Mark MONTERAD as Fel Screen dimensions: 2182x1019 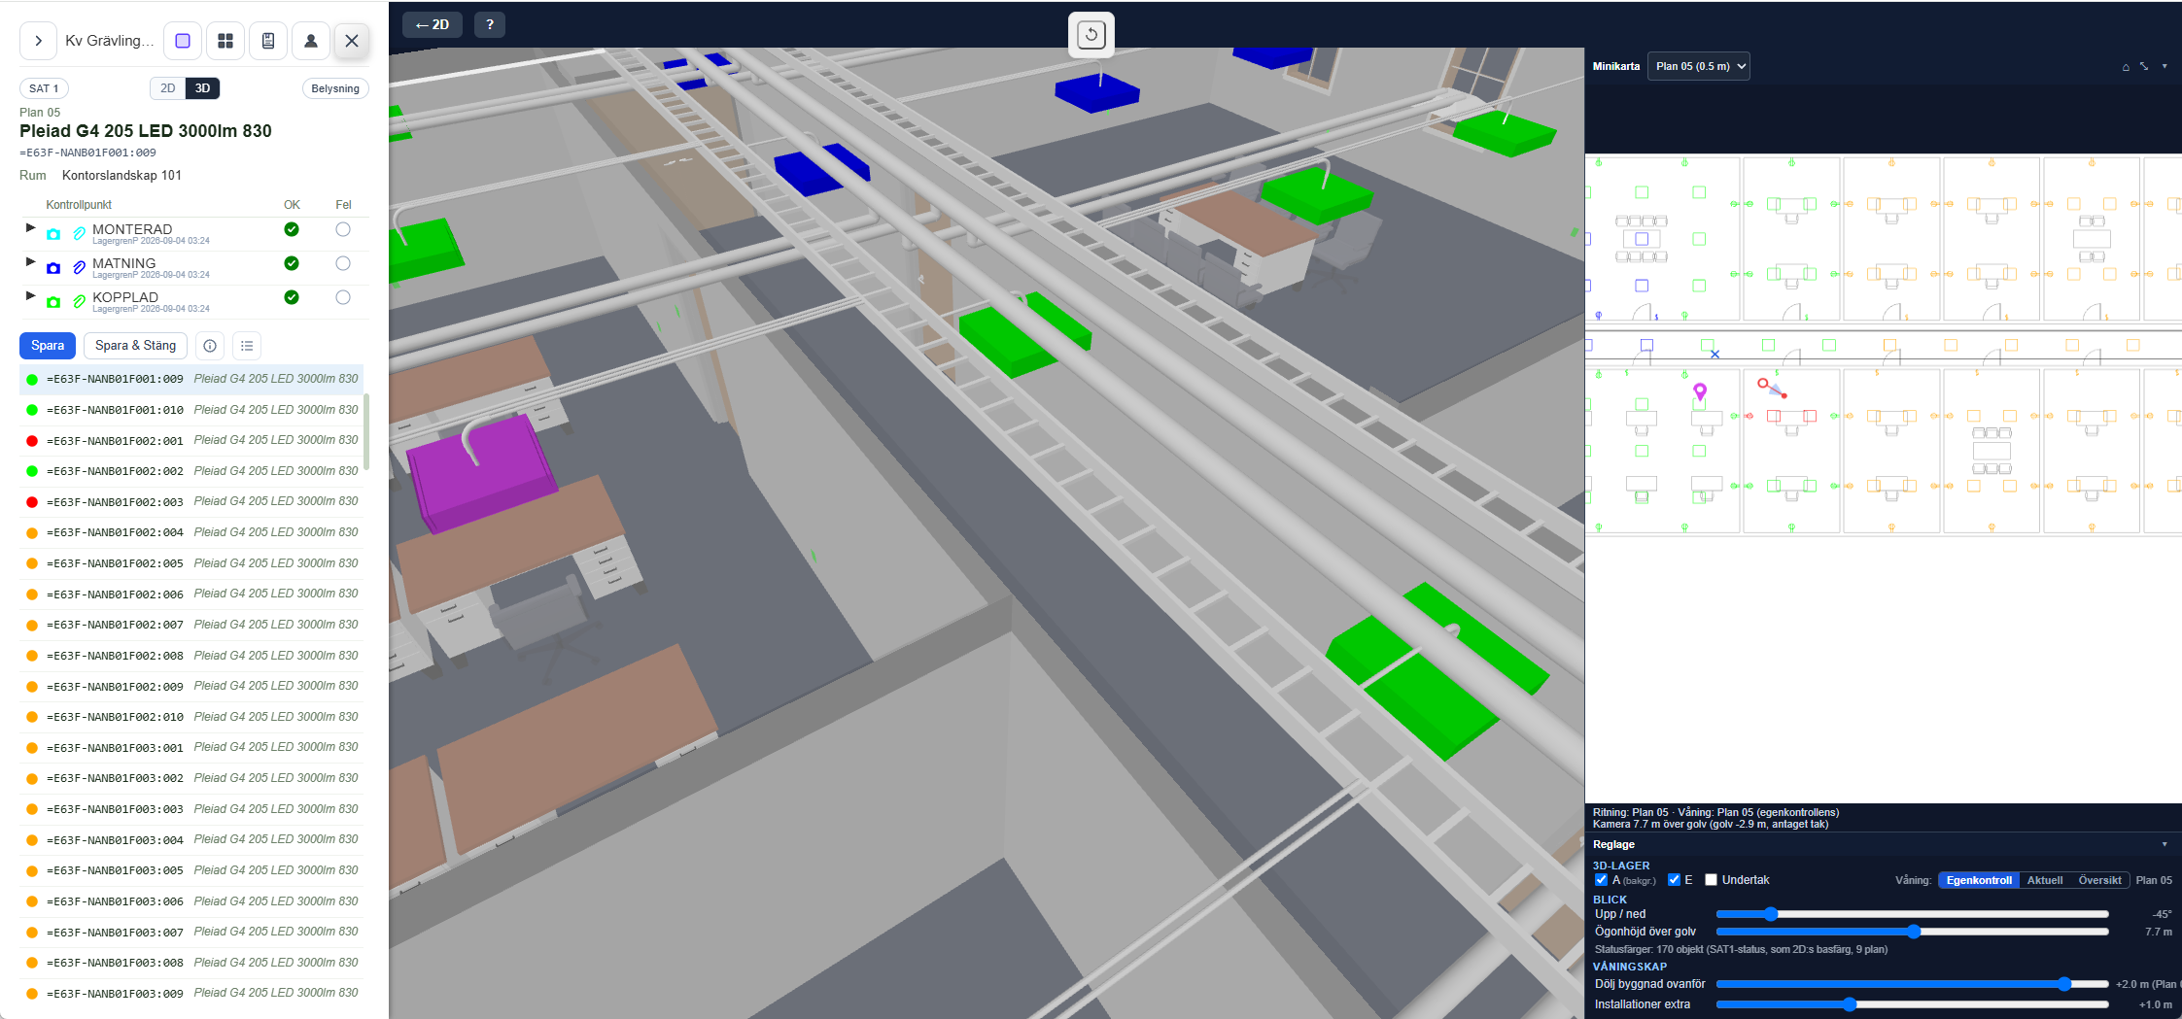[x=343, y=229]
